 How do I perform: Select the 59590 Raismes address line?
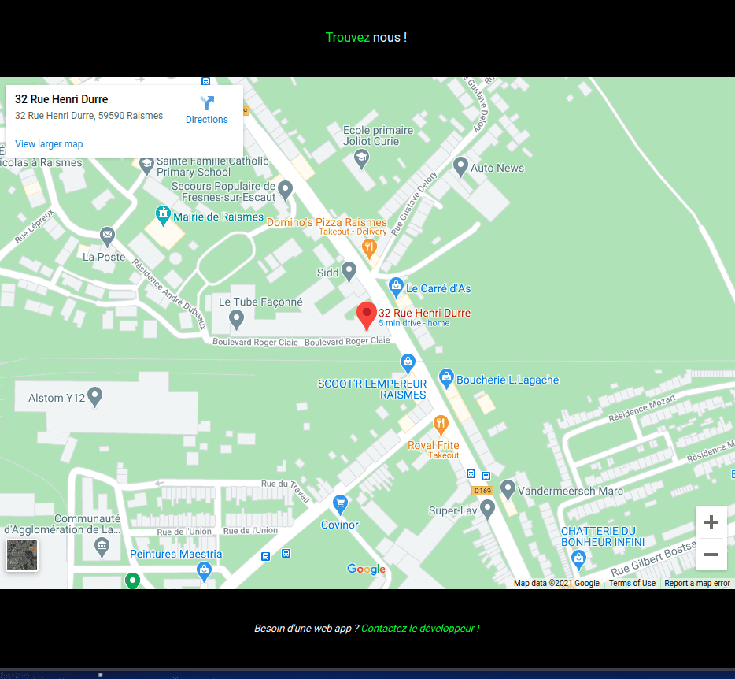[x=89, y=116]
